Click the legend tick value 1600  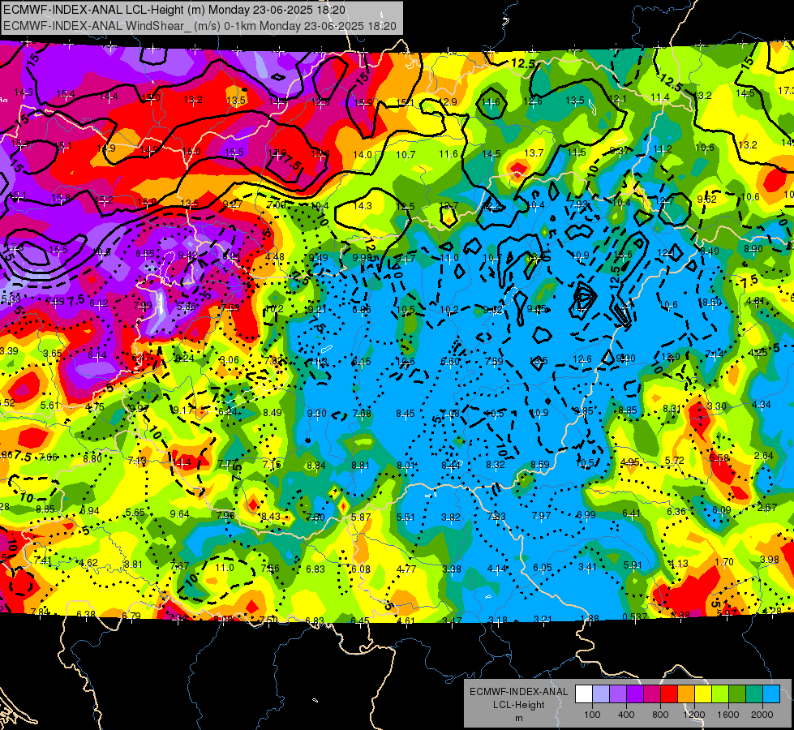[x=728, y=715]
